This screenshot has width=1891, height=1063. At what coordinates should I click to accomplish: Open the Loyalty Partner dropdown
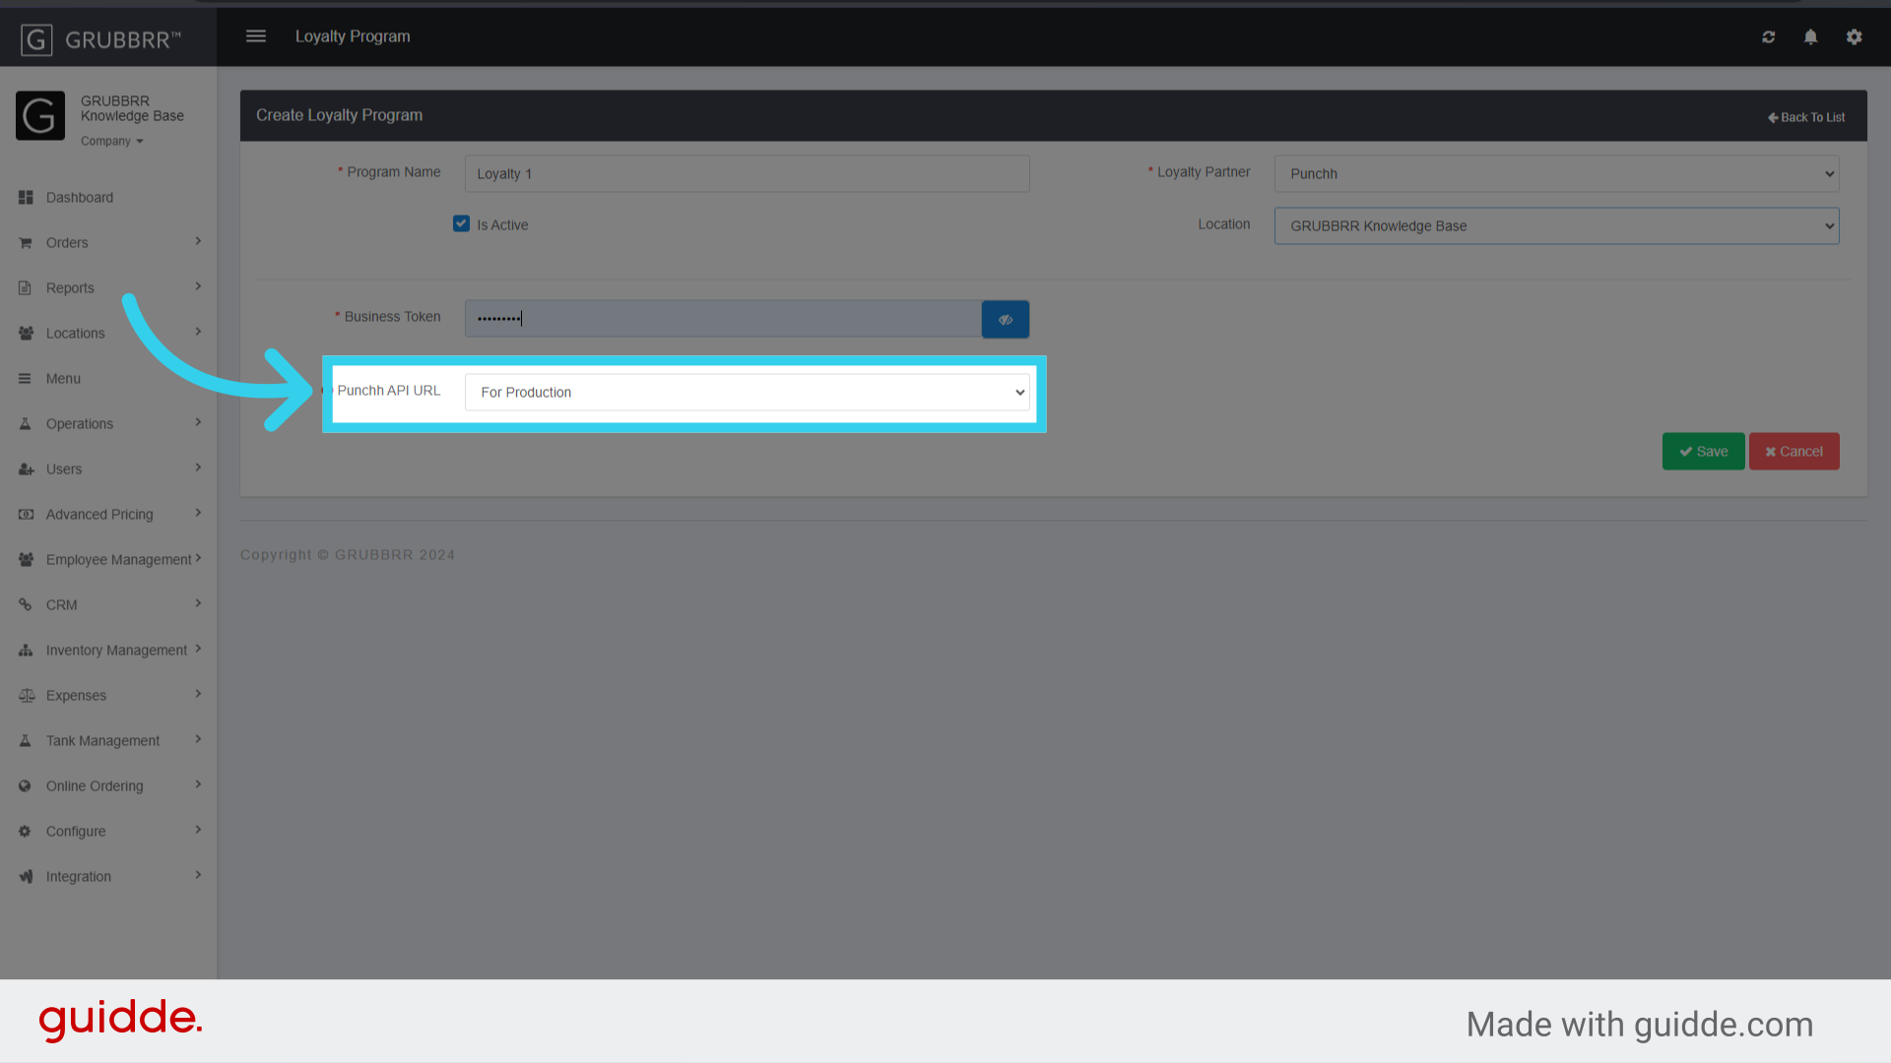click(1556, 174)
